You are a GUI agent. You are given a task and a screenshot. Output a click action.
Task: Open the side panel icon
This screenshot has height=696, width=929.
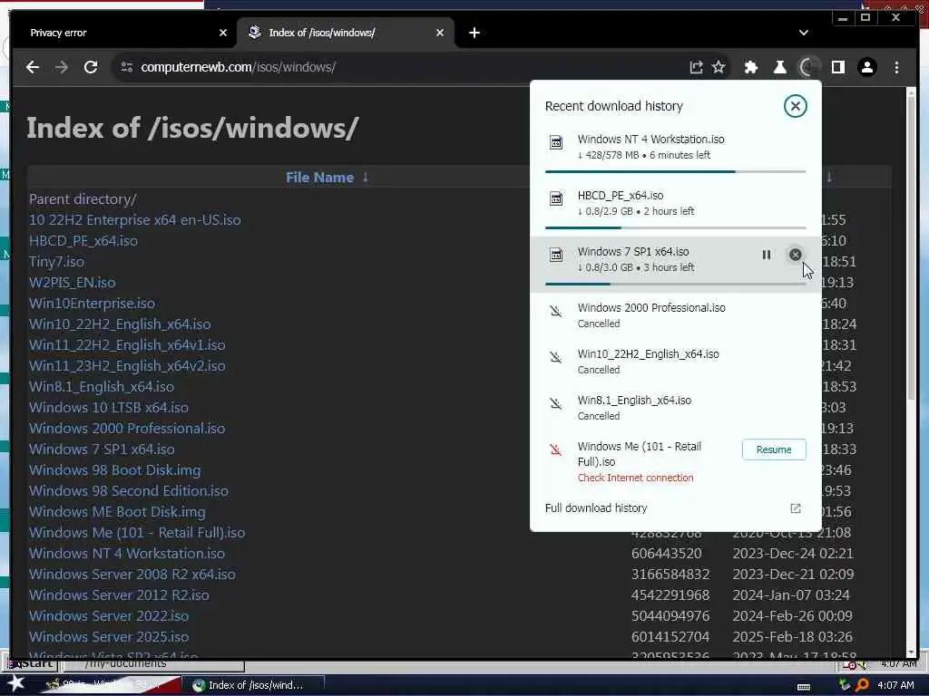click(x=837, y=67)
